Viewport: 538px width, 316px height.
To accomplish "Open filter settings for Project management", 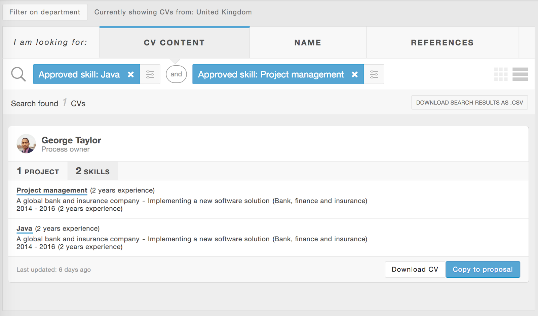I will tap(374, 74).
